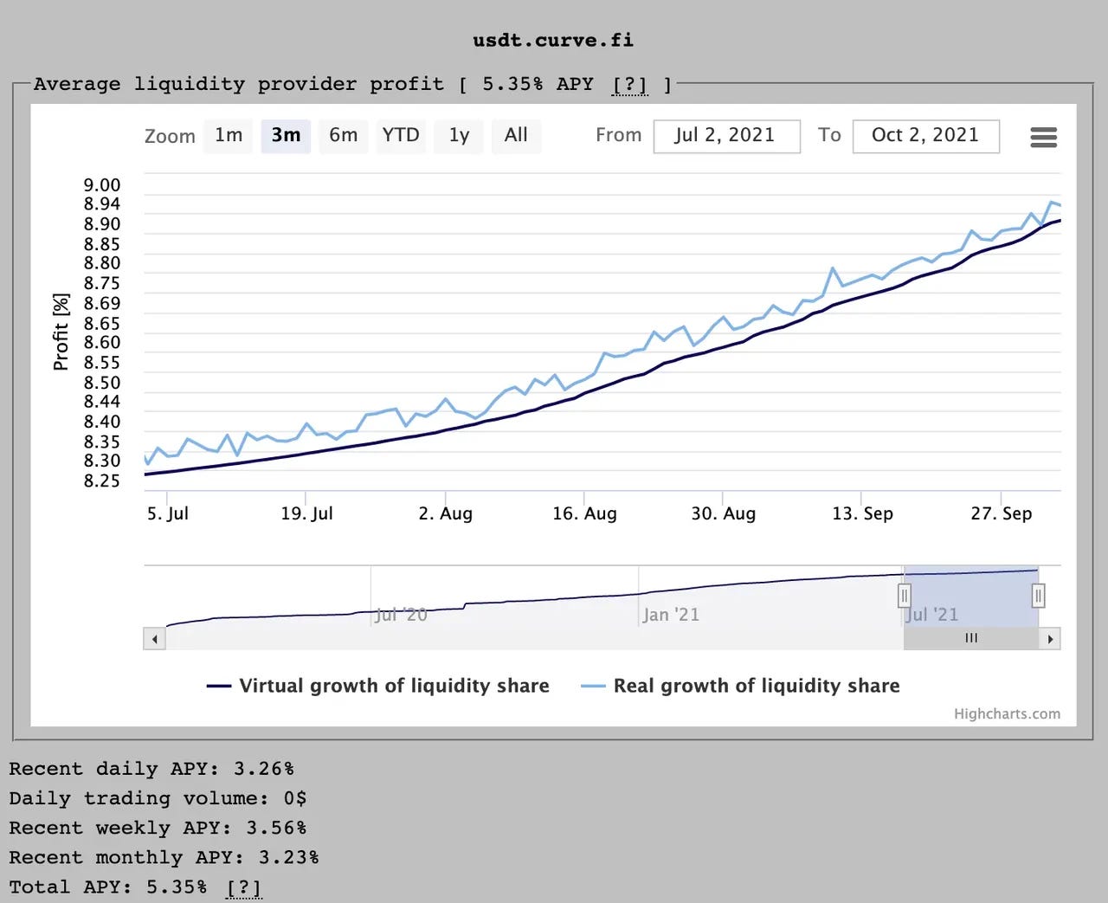Select the 1m zoom range
The image size is (1108, 903).
point(229,135)
